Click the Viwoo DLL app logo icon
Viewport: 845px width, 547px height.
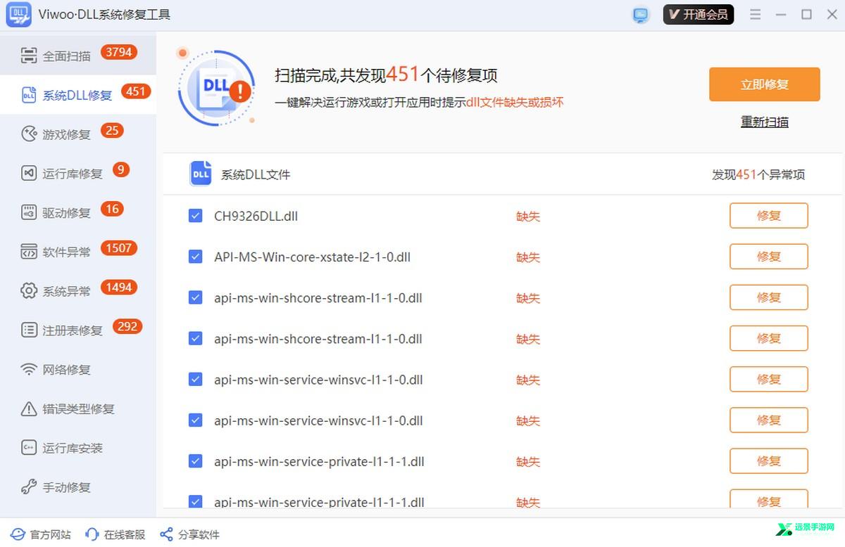coord(18,15)
